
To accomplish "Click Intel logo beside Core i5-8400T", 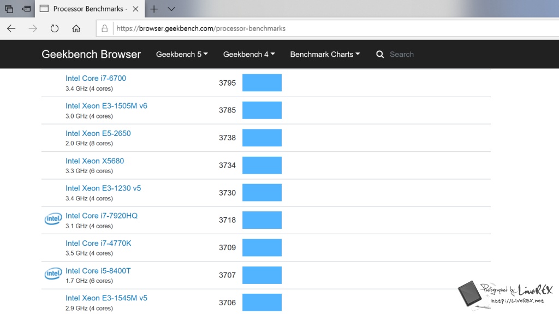I will (53, 274).
